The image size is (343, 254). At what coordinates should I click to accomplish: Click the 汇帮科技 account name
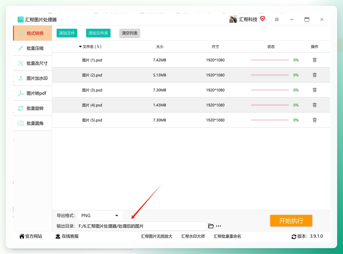[x=248, y=19]
